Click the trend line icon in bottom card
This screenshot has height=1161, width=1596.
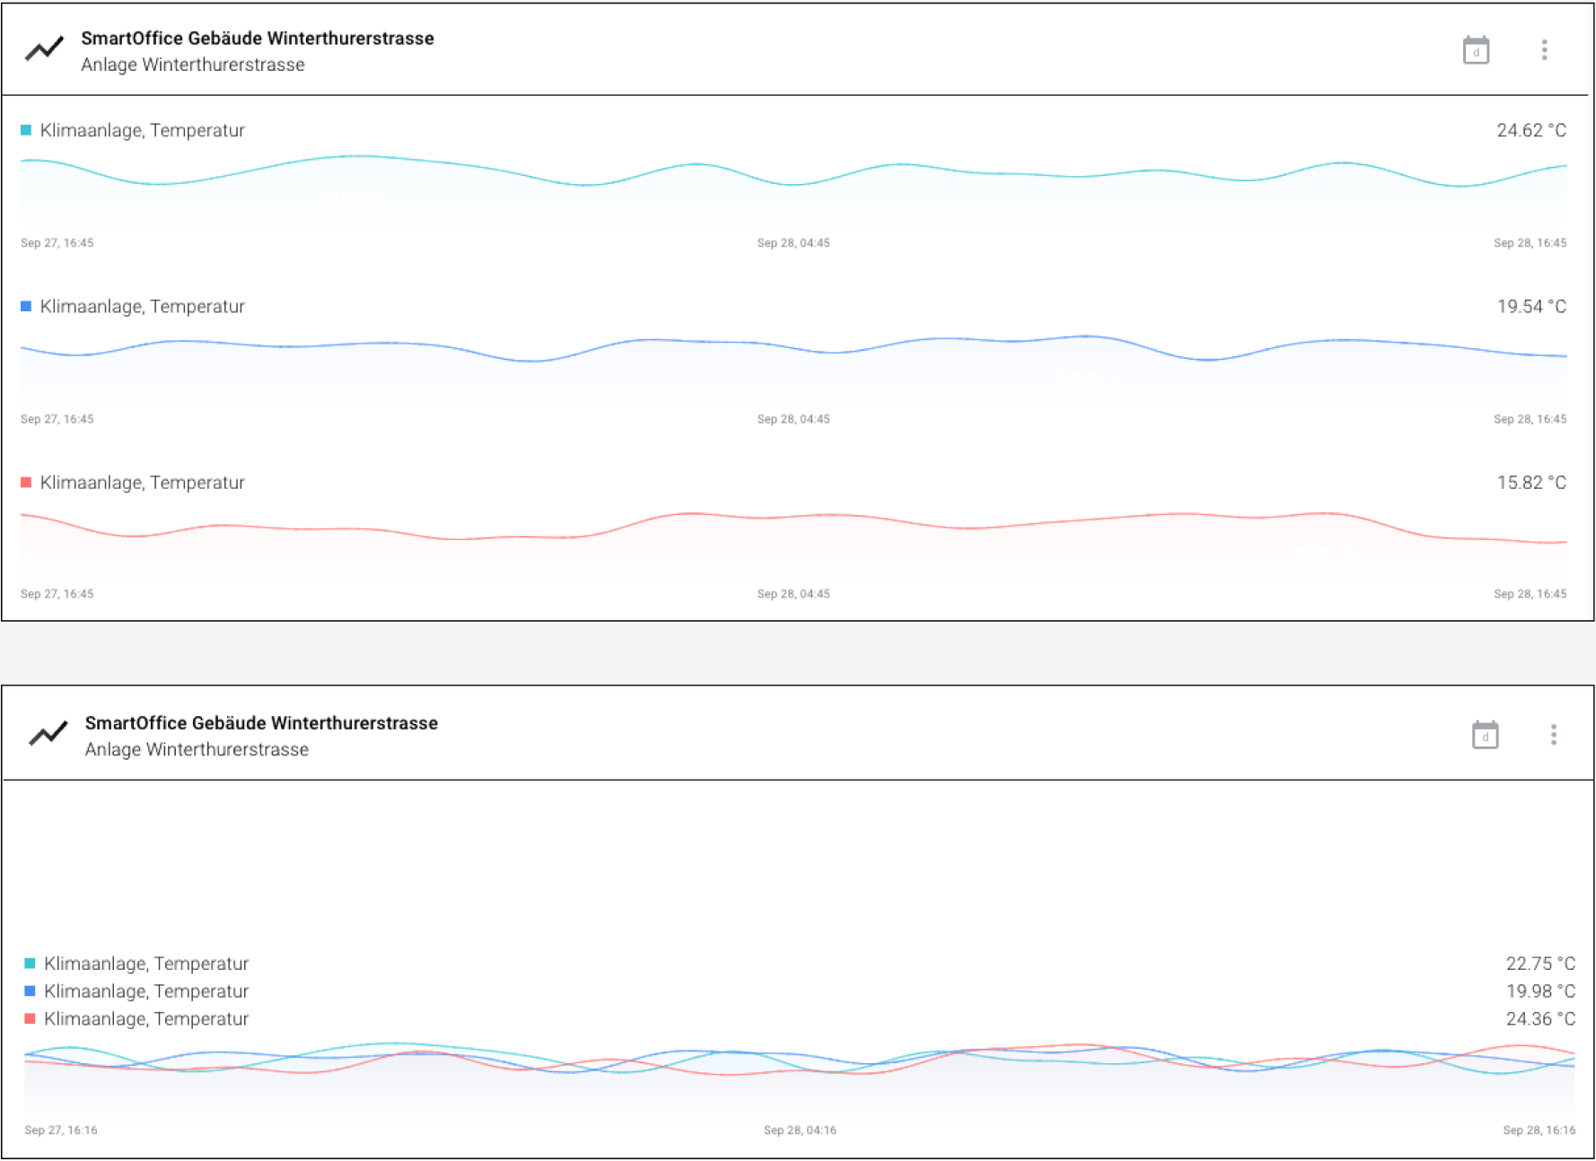(x=48, y=734)
